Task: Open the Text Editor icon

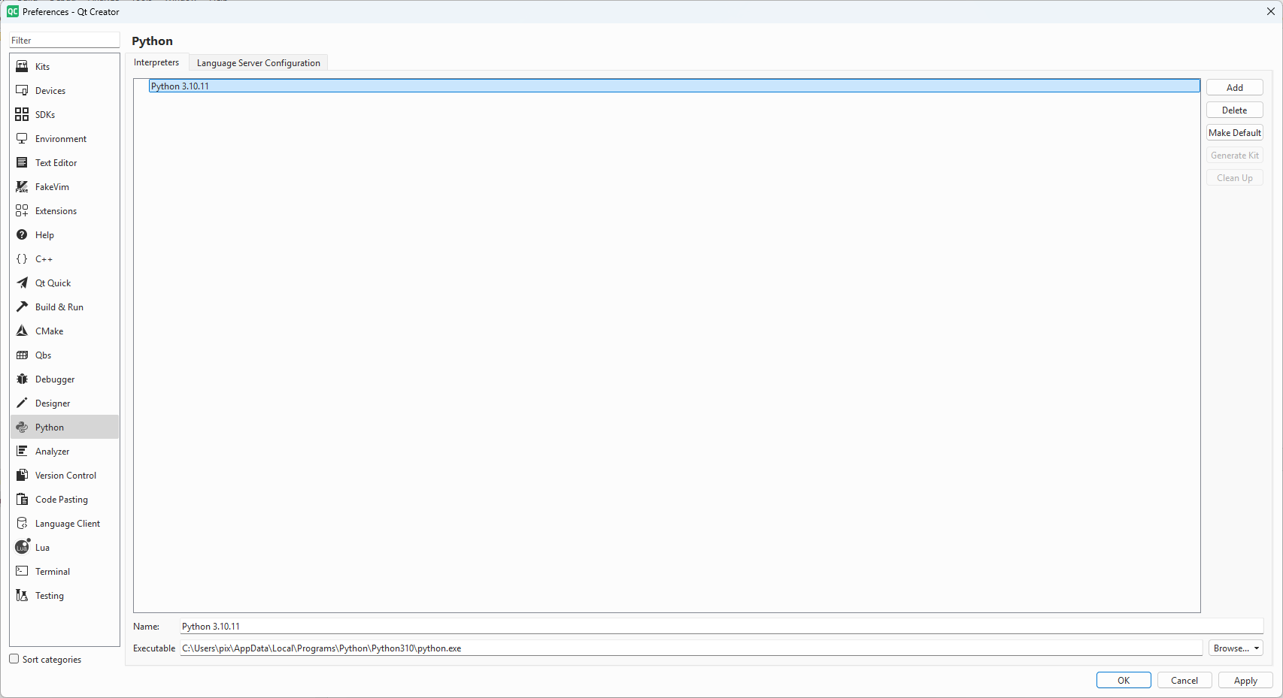Action: (x=22, y=163)
